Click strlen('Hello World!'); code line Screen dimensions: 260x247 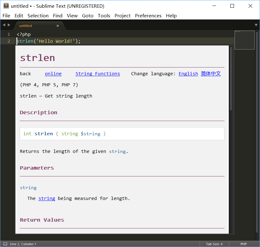coord(49,41)
